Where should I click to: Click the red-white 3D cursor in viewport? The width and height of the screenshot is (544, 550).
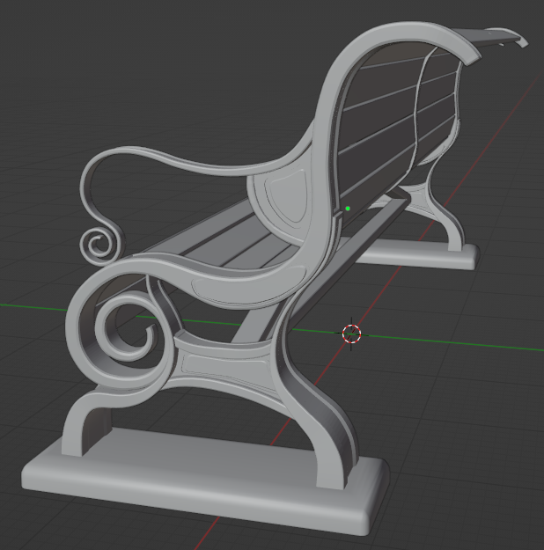352,334
